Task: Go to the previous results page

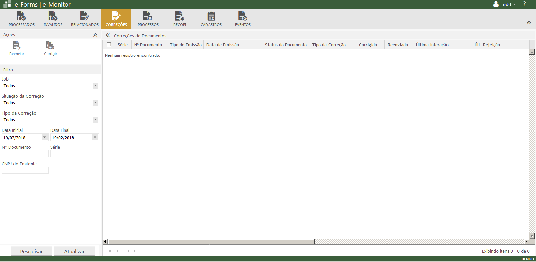Action: [x=117, y=251]
